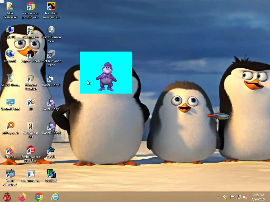Show hidden system tray icons arrow
The height and width of the screenshot is (202, 270).
click(218, 197)
